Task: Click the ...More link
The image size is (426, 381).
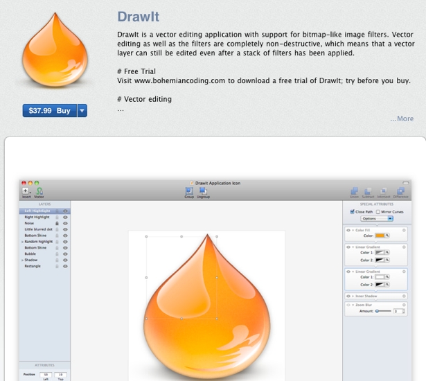Action: (402, 118)
